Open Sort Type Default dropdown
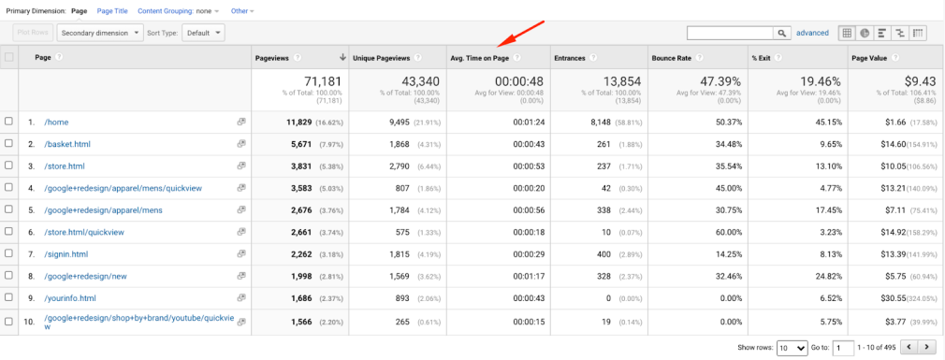This screenshot has height=360, width=945. 203,33
